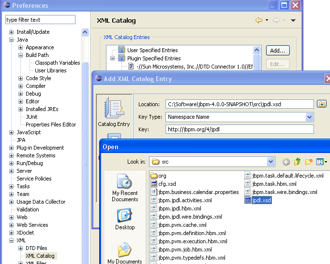Click the browse folder icon beside Location

(321, 104)
